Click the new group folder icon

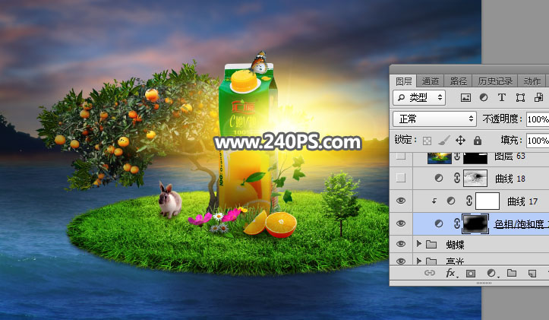pyautogui.click(x=511, y=273)
